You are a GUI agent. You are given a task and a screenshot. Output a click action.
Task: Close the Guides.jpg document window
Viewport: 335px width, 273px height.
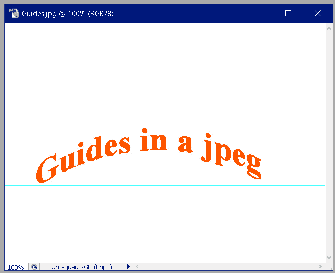(x=317, y=13)
